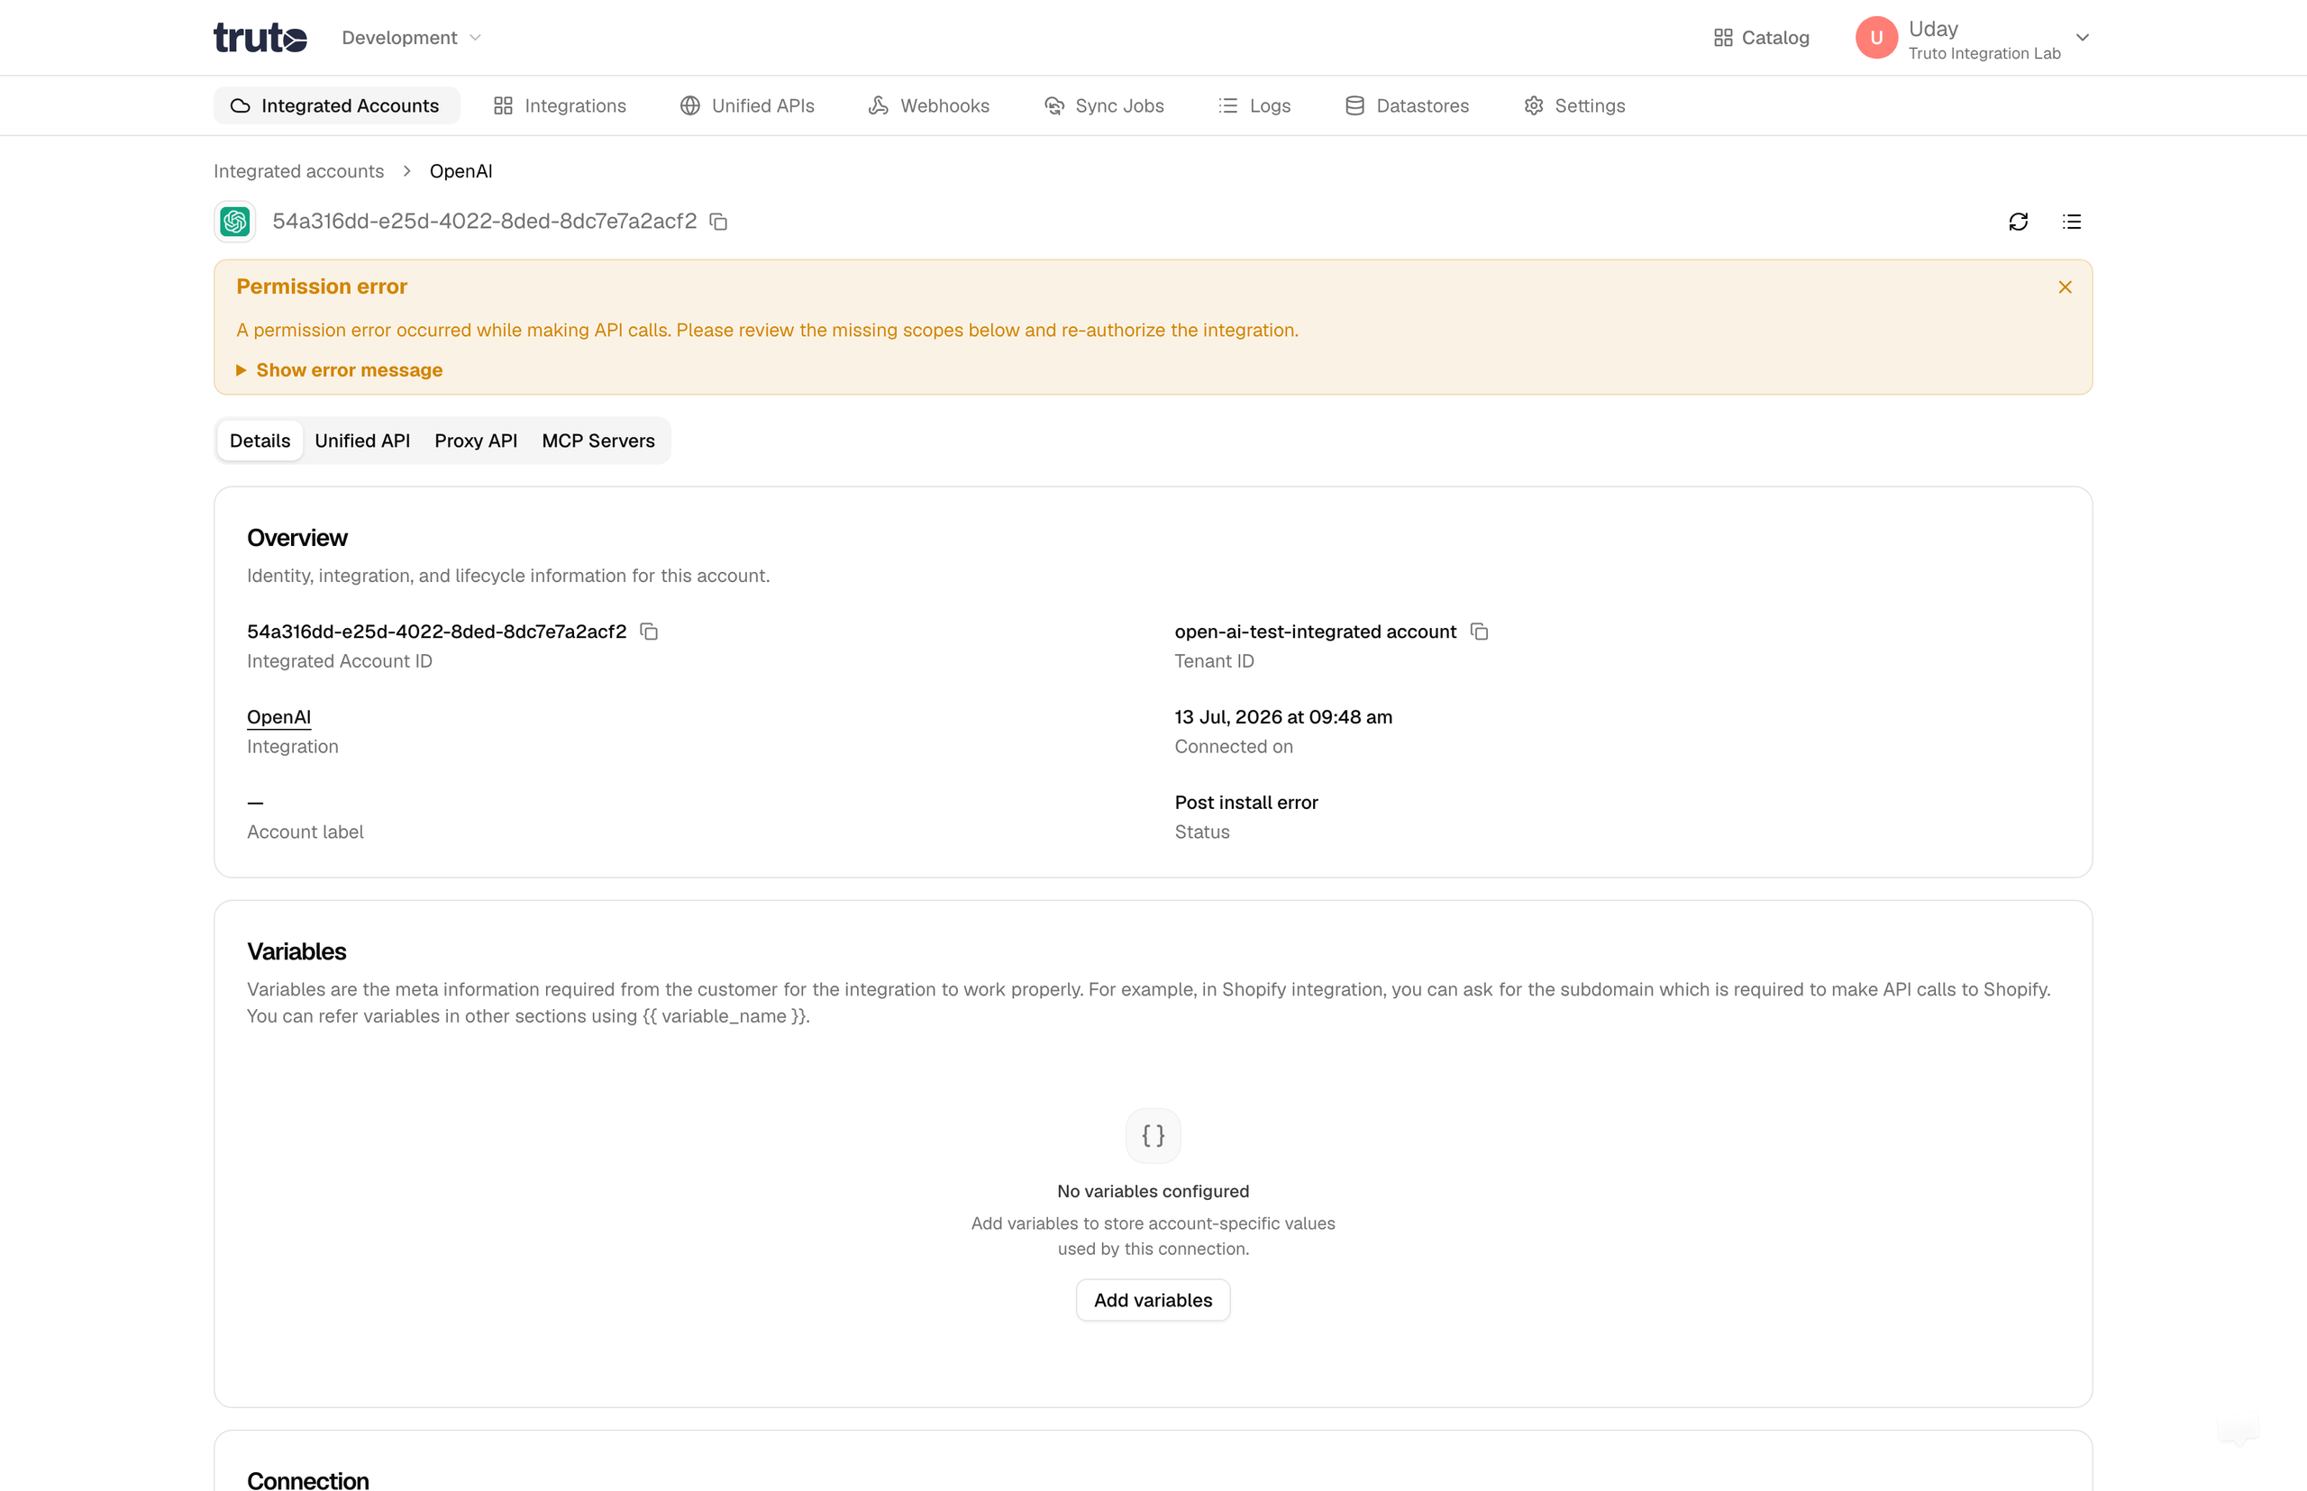Click the OpenAI breadcrumb item
This screenshot has height=1491, width=2307.
tap(461, 171)
